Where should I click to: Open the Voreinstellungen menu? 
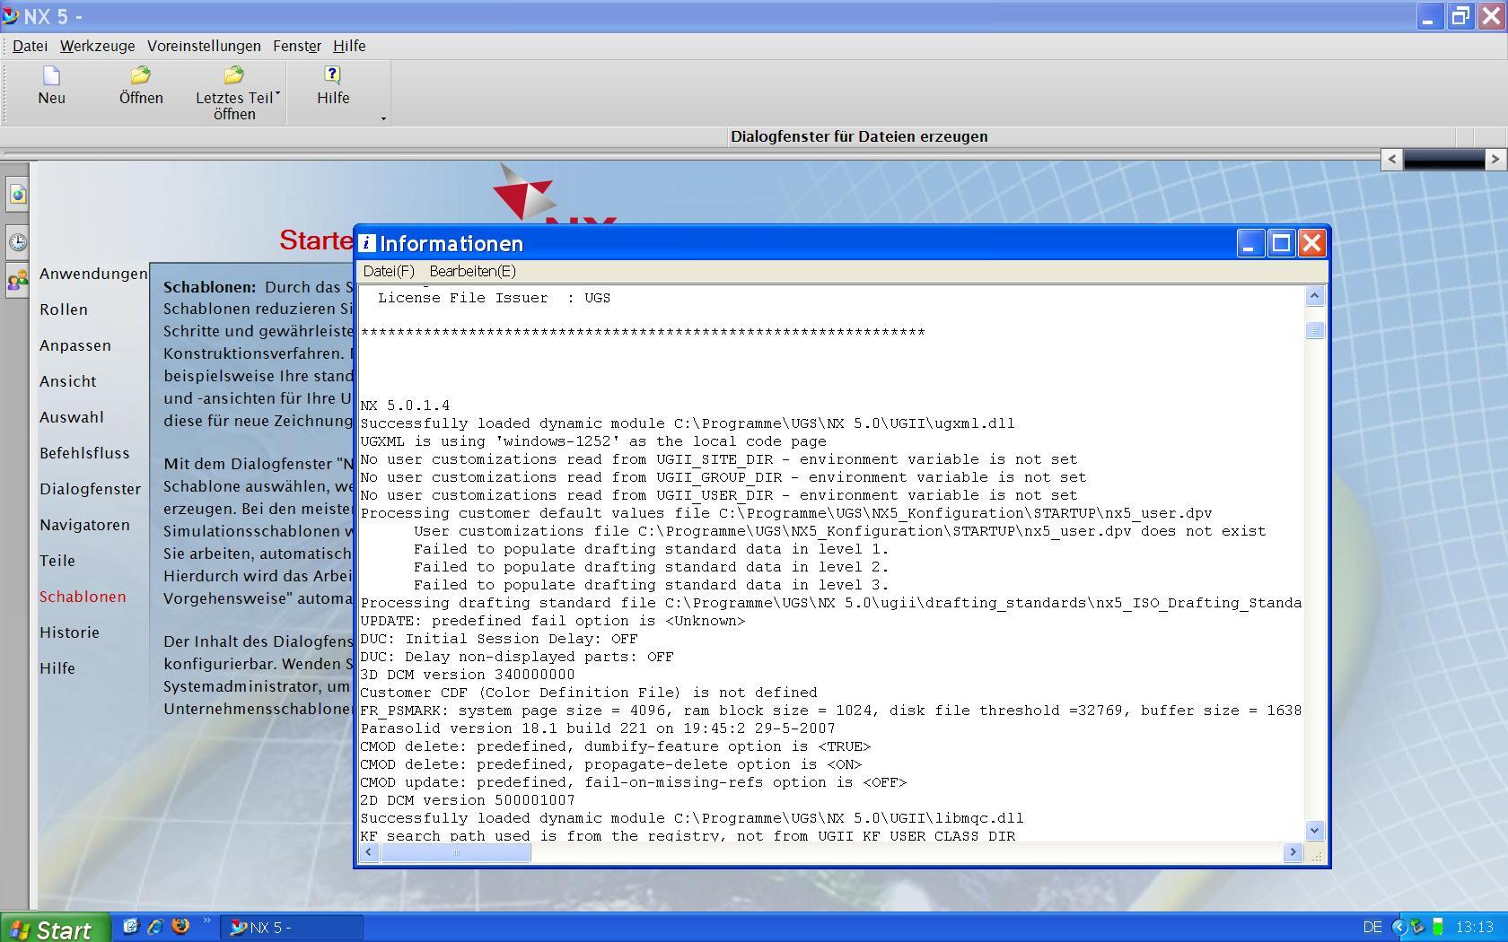click(204, 46)
